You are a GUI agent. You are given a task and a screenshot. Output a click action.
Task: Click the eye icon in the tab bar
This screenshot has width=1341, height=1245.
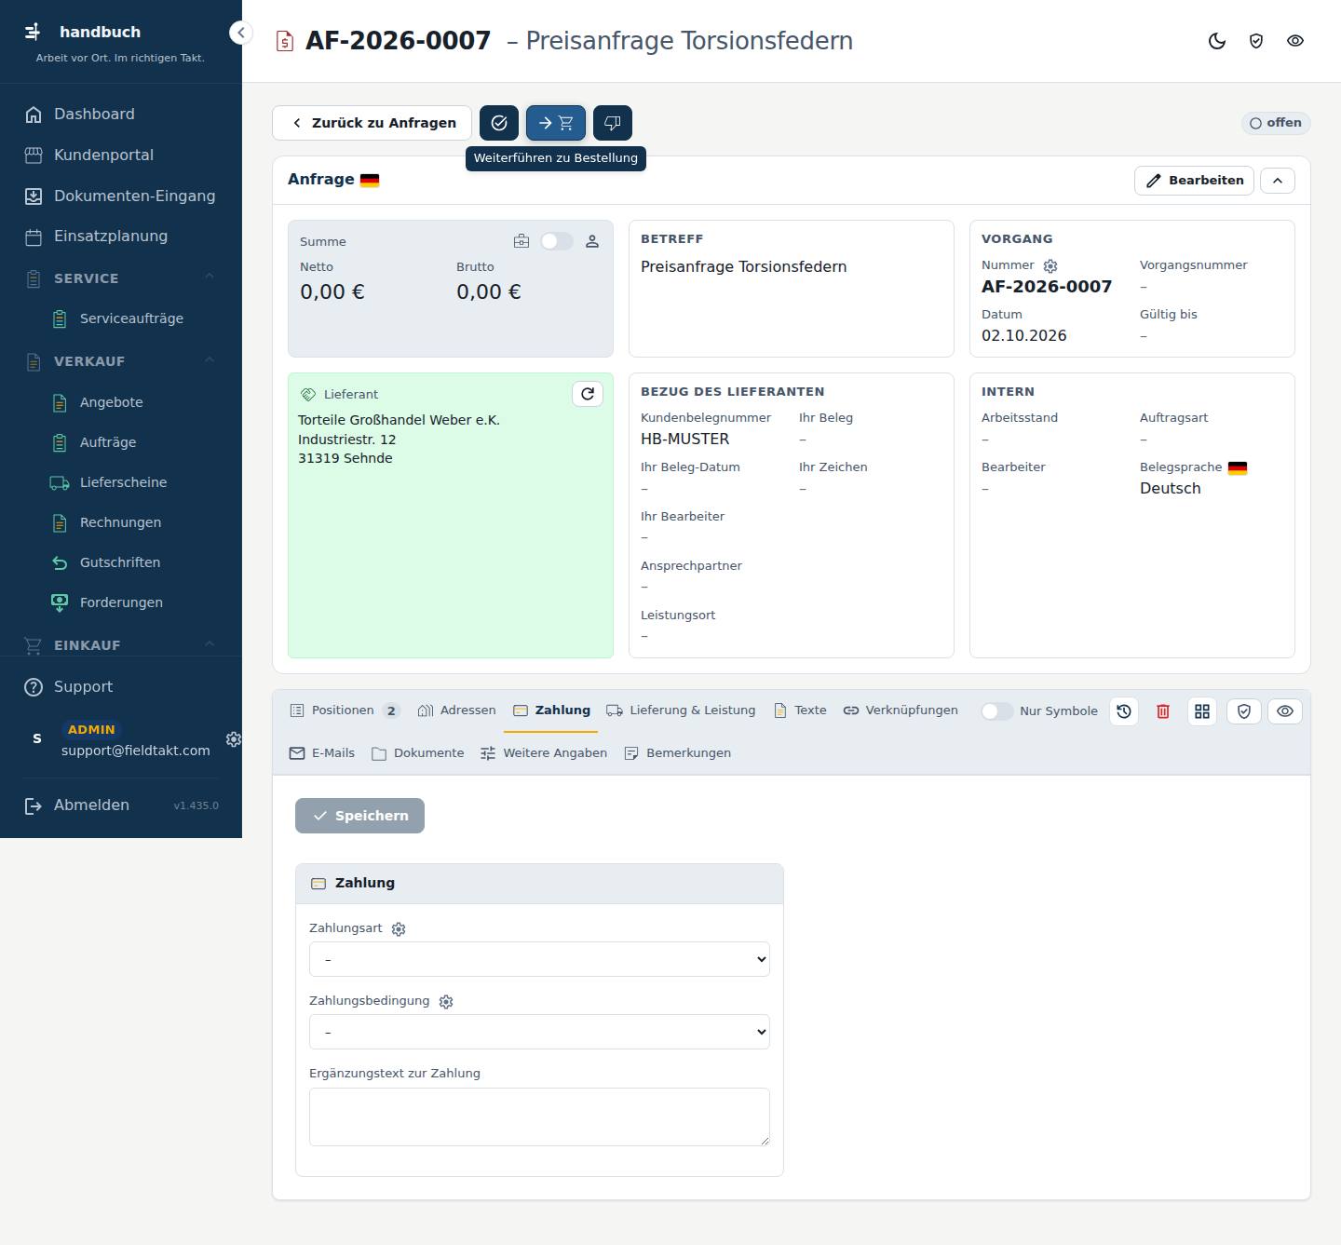click(x=1285, y=711)
